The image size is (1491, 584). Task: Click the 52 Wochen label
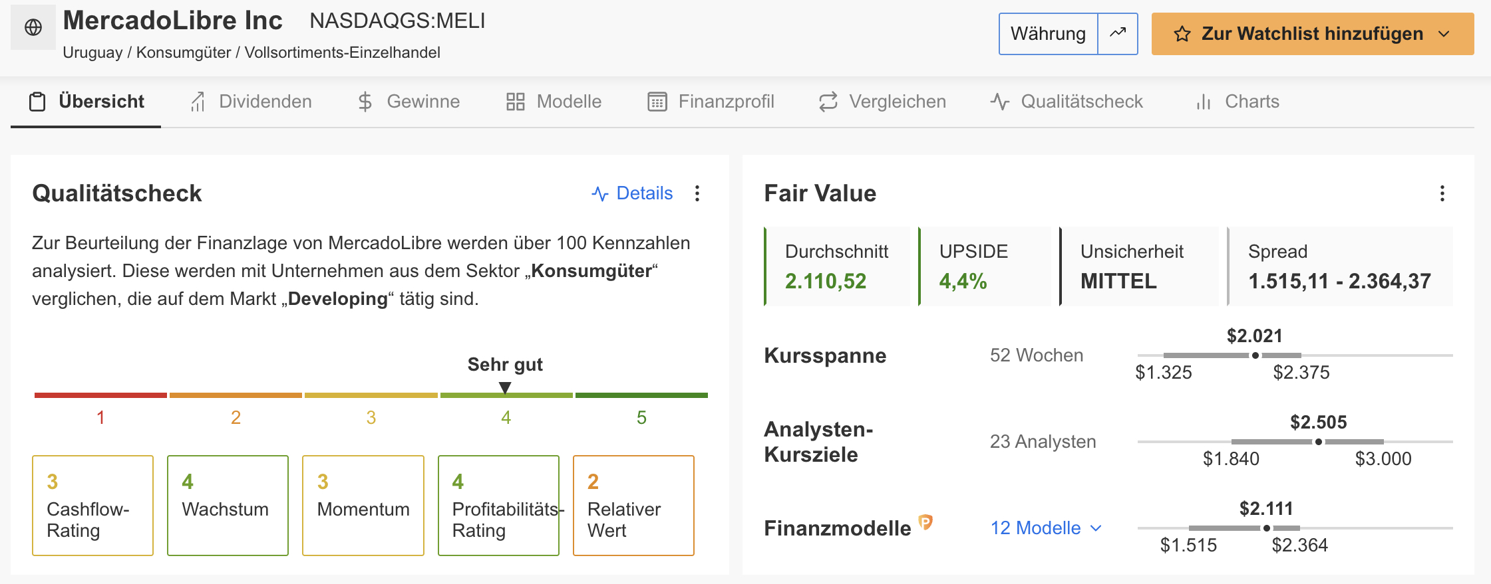[x=1037, y=355]
